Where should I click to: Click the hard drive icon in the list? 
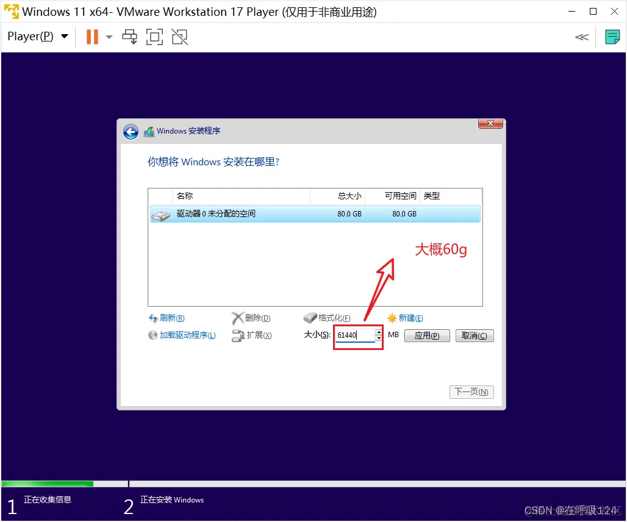pos(161,216)
